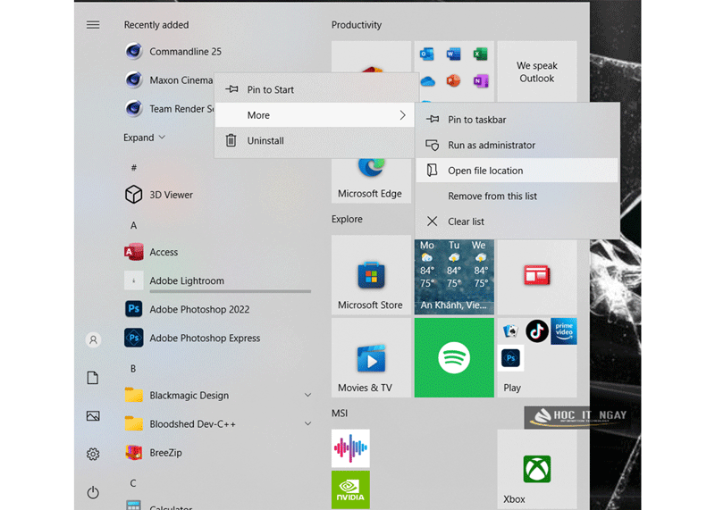Jump to letter A section header
The height and width of the screenshot is (510, 715).
click(133, 226)
